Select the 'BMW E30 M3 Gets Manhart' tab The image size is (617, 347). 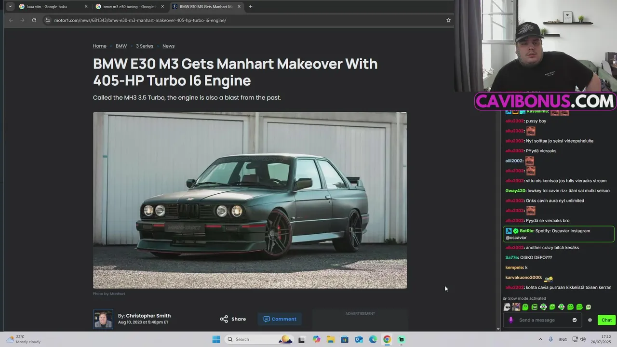tap(206, 7)
